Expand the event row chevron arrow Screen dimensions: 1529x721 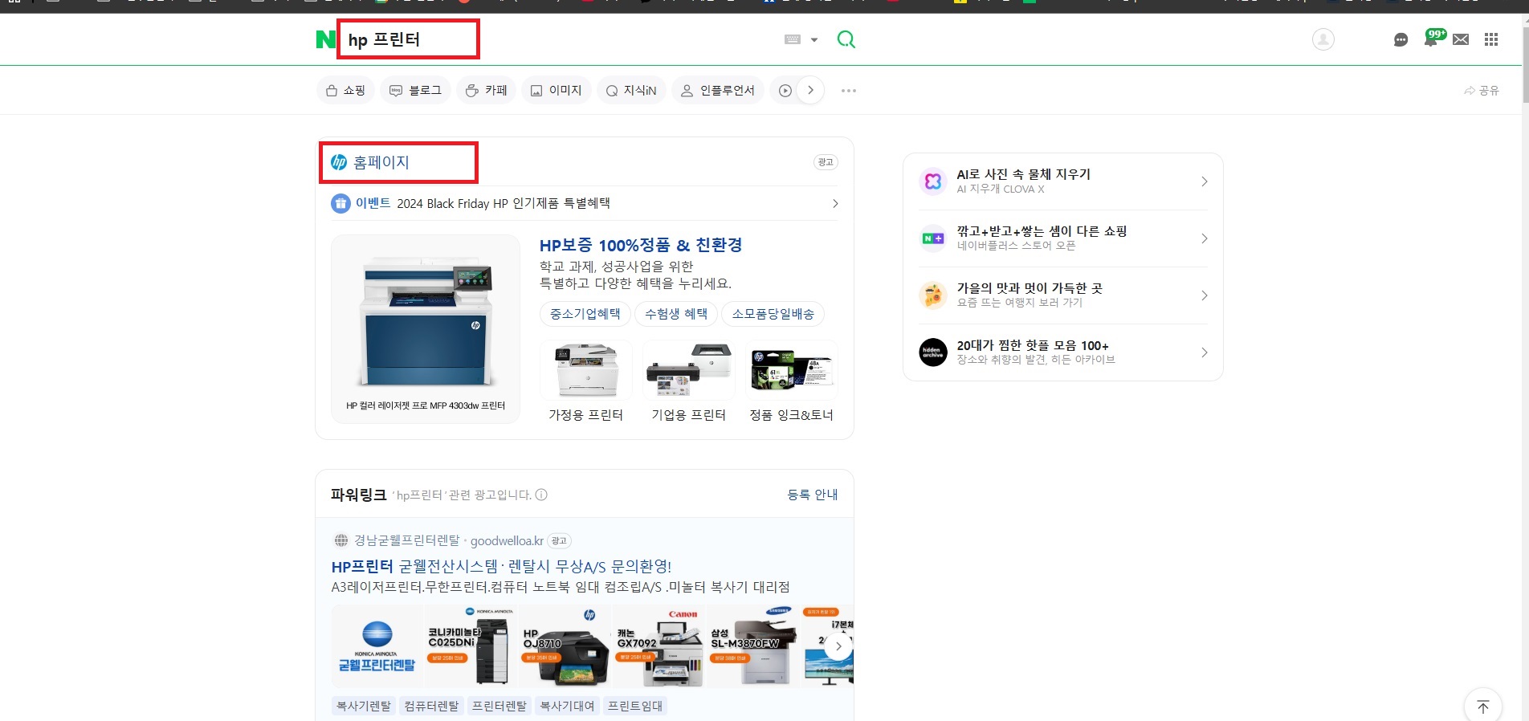click(x=835, y=203)
